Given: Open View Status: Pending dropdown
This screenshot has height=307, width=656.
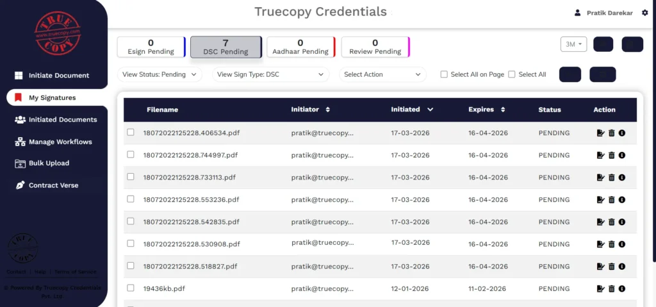Looking at the screenshot, I should pyautogui.click(x=160, y=74).
